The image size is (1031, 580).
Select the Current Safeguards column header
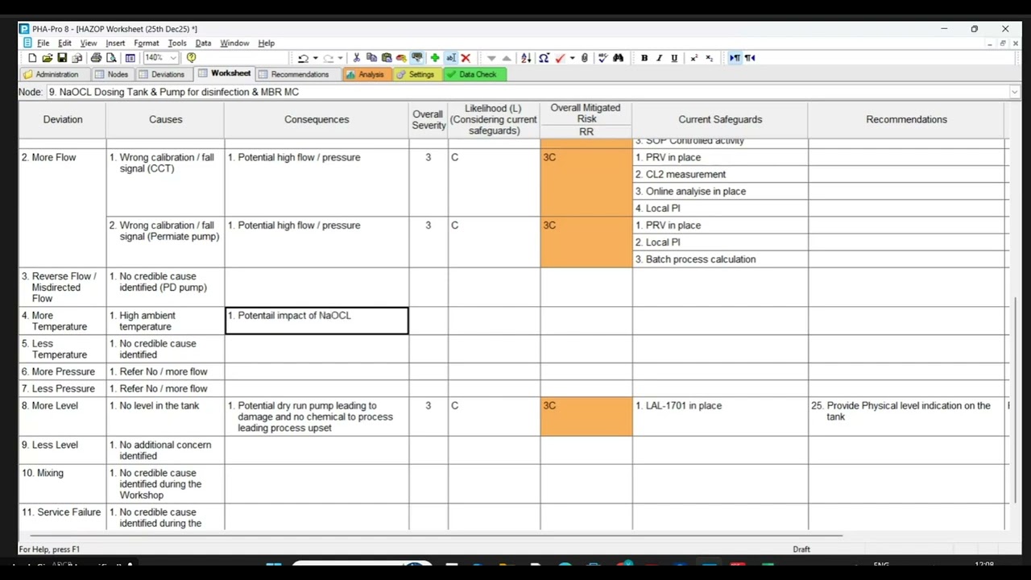(x=720, y=119)
